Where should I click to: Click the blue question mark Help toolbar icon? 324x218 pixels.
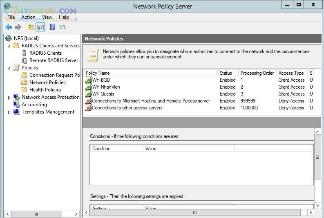pos(52,27)
